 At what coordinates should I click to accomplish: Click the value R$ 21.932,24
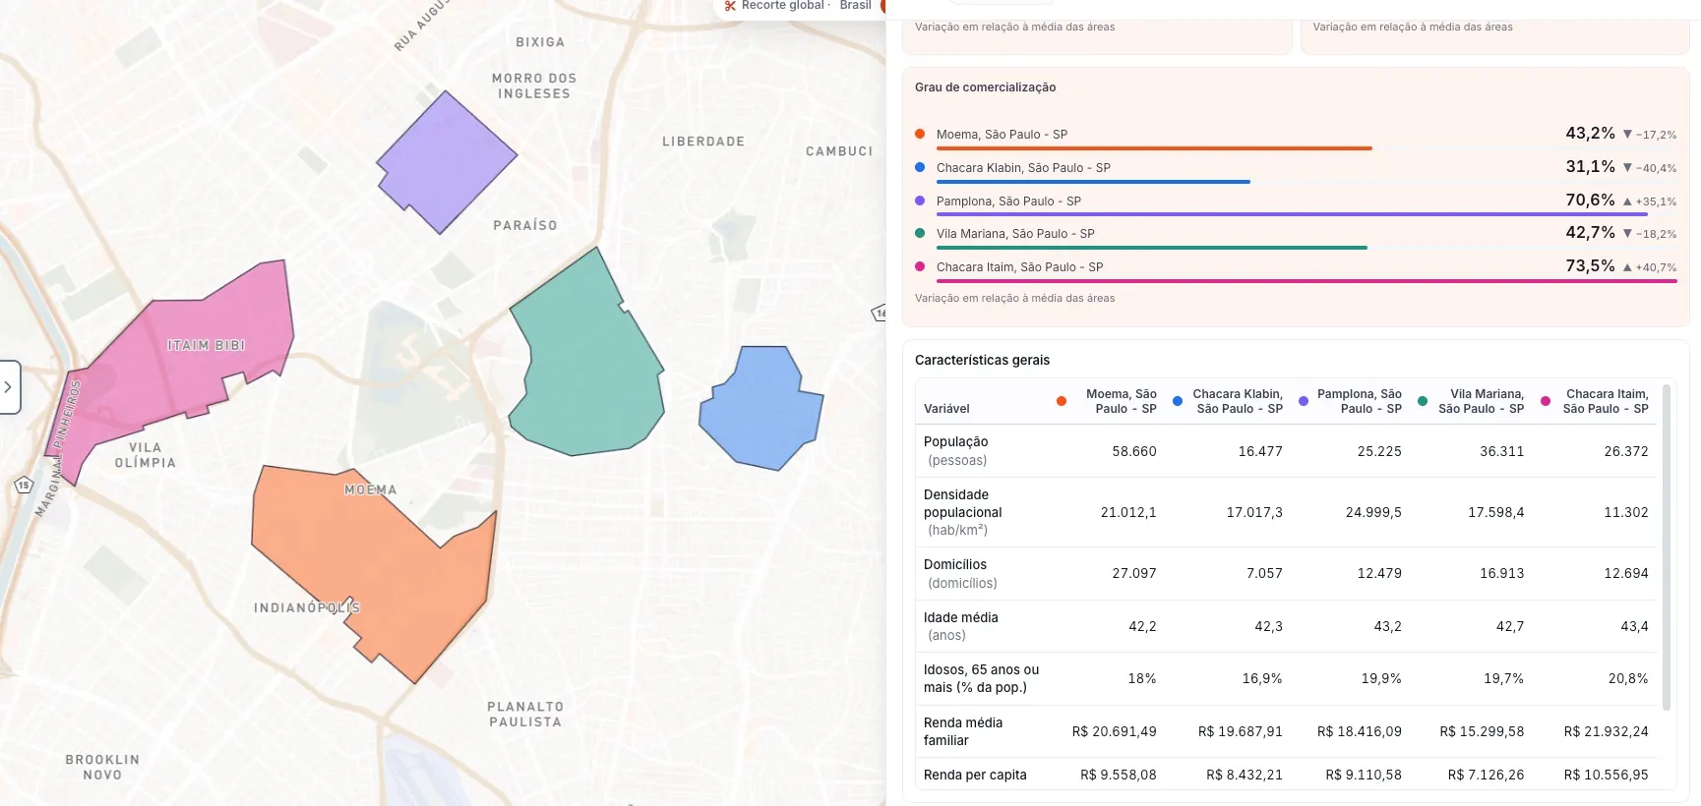pos(1606,731)
